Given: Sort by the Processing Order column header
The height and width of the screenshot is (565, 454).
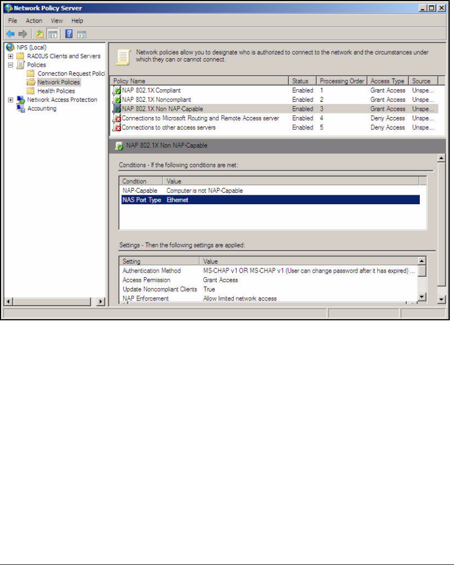Looking at the screenshot, I should [x=342, y=81].
